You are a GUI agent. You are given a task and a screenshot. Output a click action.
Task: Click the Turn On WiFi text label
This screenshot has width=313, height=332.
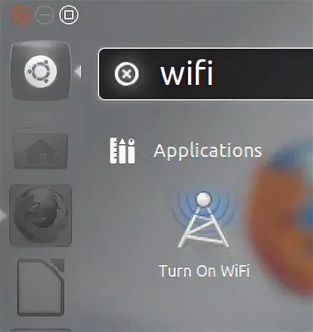tap(204, 271)
